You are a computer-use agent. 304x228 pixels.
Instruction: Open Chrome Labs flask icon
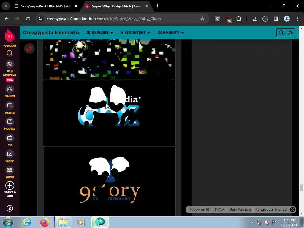coord(254,19)
